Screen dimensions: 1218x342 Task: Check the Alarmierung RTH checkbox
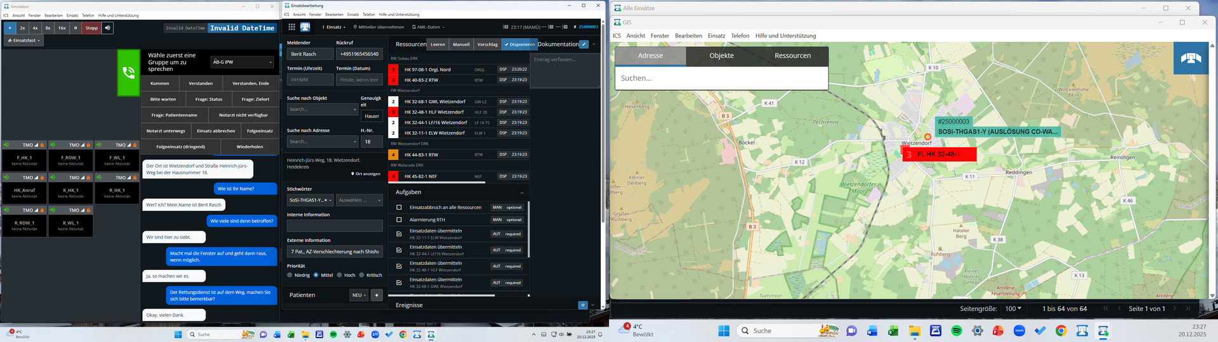(x=399, y=220)
